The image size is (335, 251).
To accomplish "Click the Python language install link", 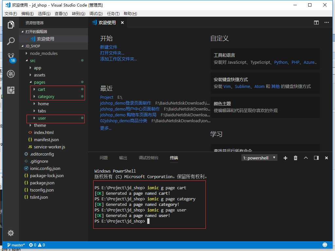I will [281, 62].
